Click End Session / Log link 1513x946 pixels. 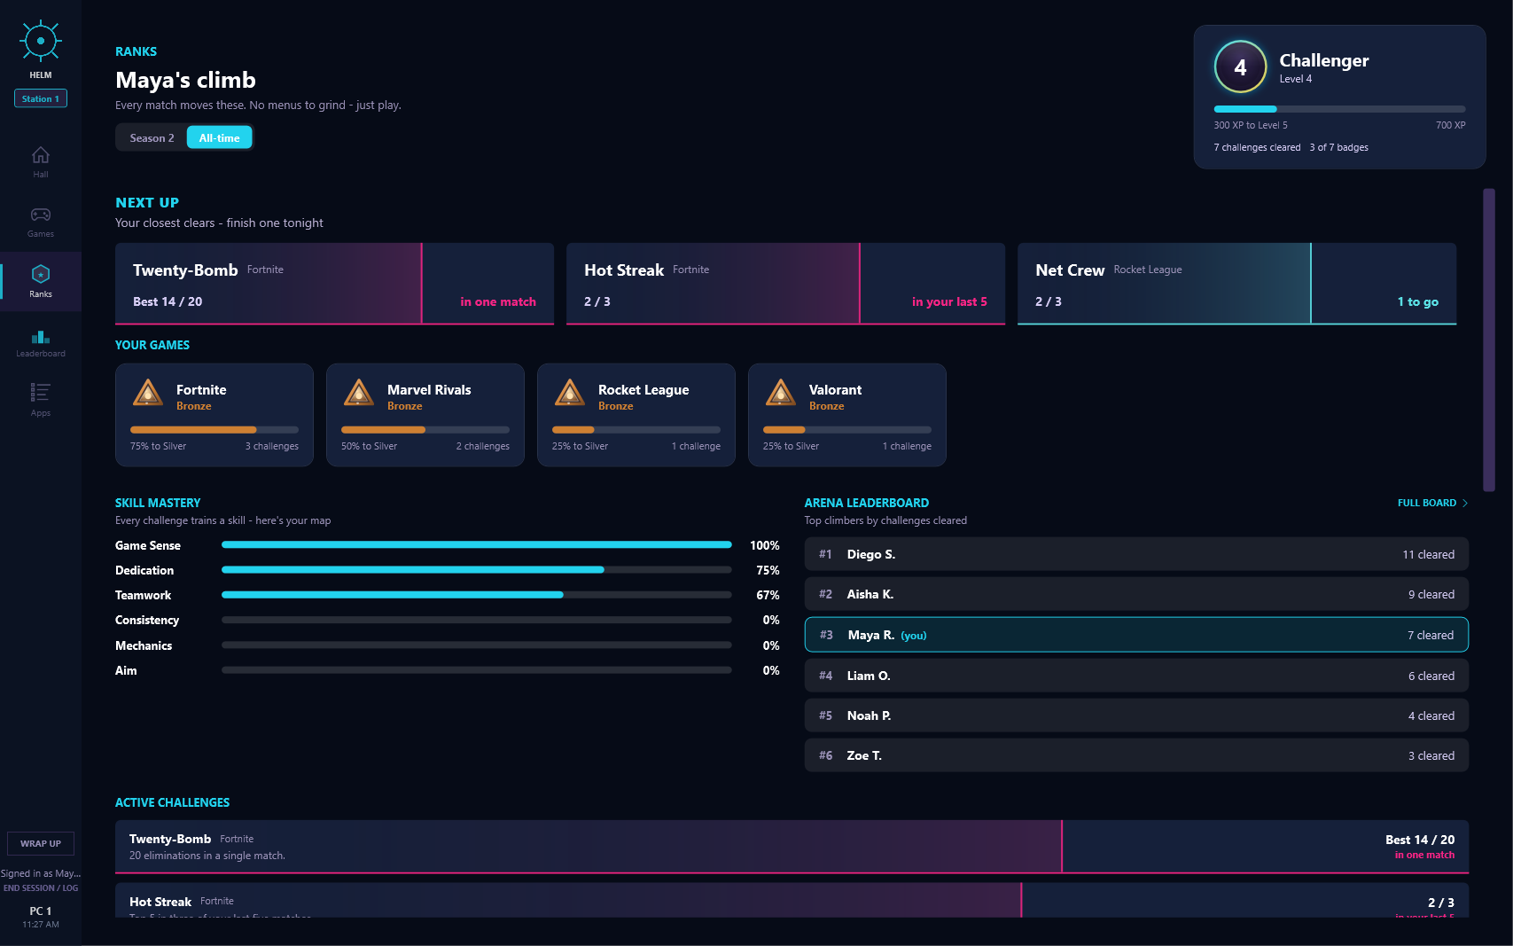41,888
